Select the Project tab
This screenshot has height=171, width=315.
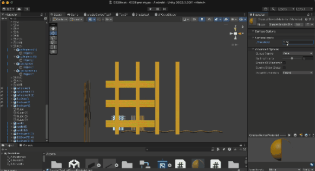click(x=8, y=145)
